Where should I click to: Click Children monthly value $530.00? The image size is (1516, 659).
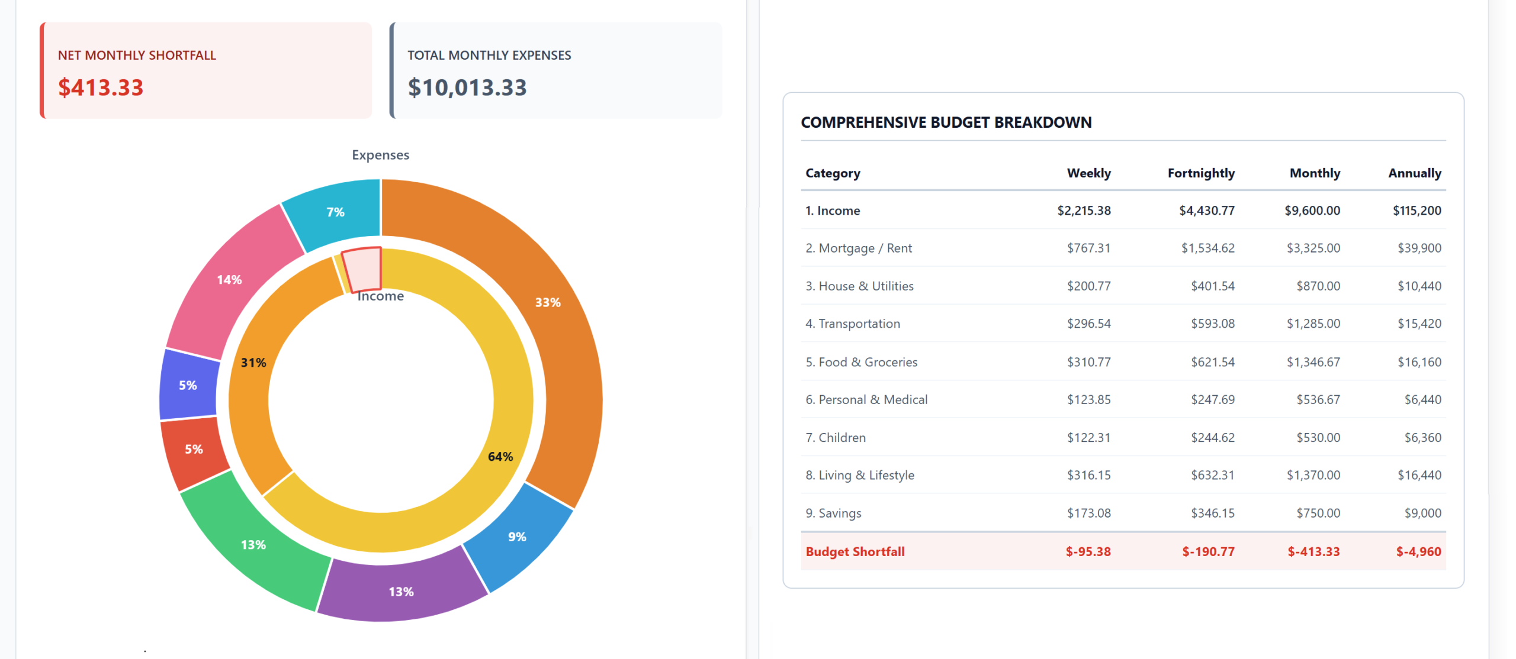(x=1318, y=438)
